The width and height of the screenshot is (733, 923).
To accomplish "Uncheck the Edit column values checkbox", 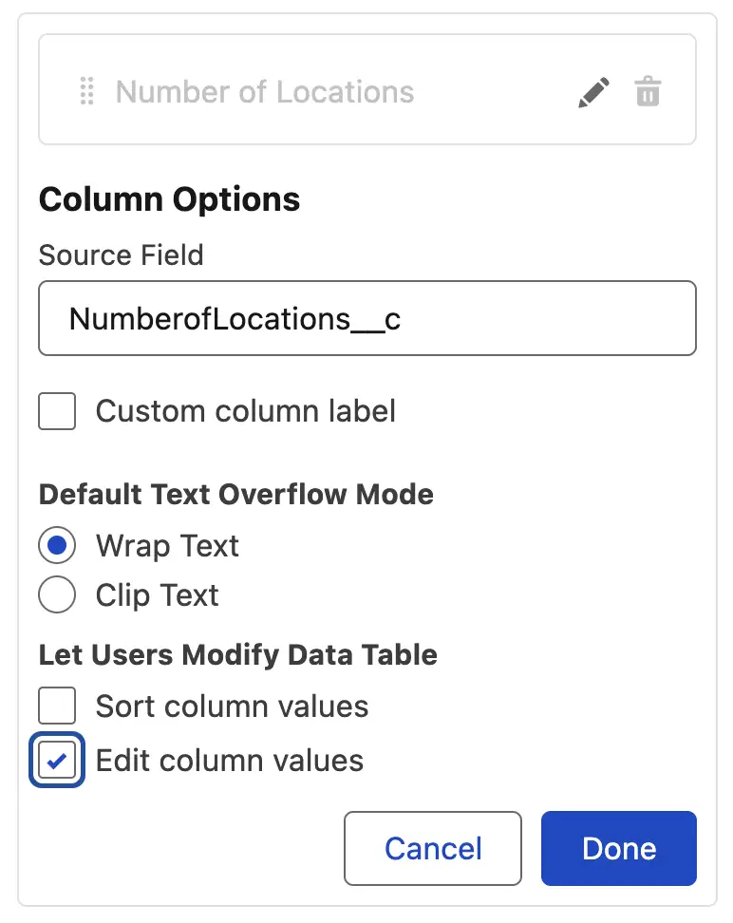I will coord(57,760).
